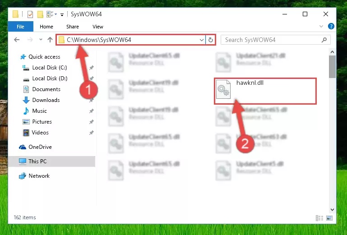347x235 pixels.
Task: Click the New folder icon in title bar
Action: 40,14
